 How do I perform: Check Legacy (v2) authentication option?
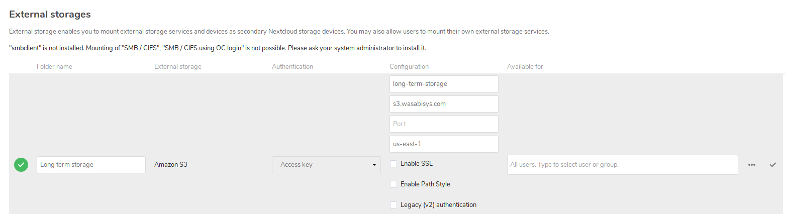394,205
